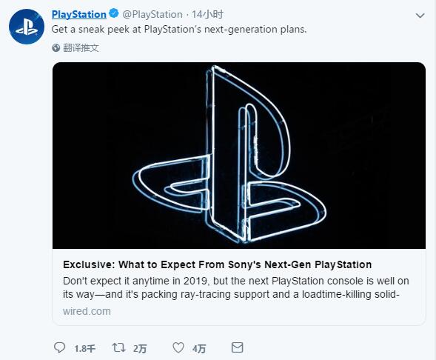Click the 2万 retweet count

point(140,349)
